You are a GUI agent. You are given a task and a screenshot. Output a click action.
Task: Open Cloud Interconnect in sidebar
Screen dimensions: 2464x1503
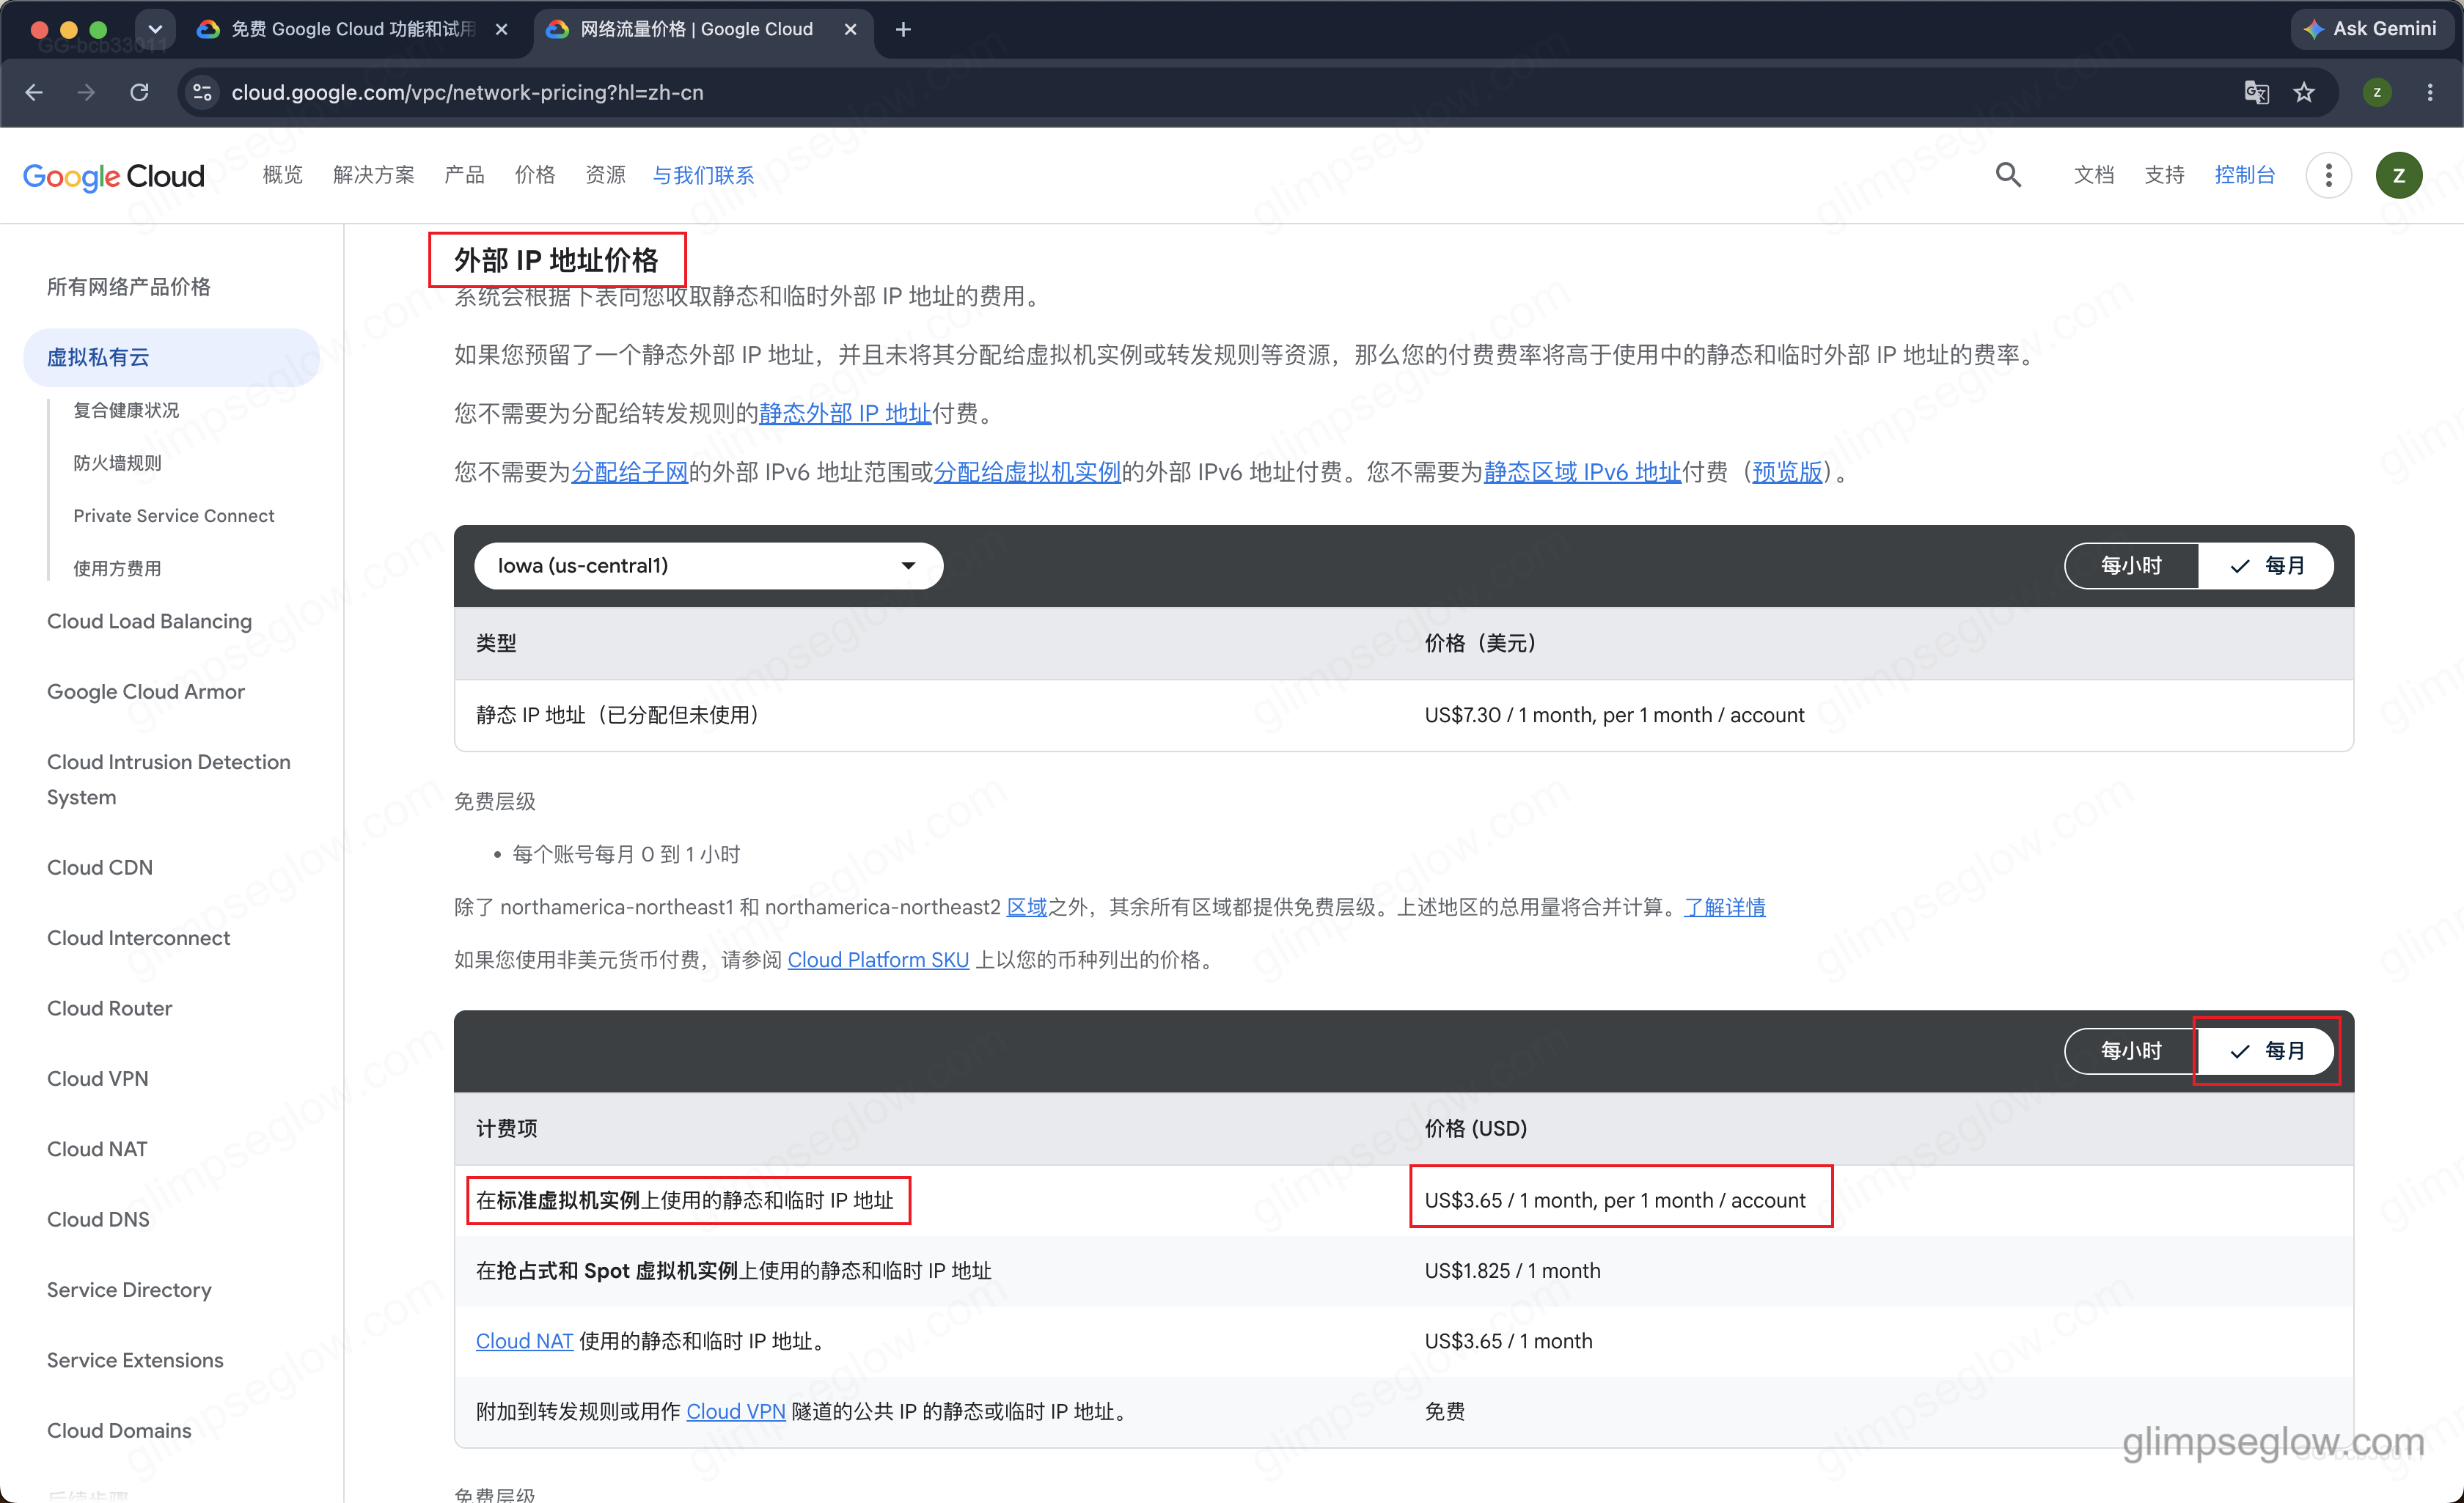click(138, 938)
